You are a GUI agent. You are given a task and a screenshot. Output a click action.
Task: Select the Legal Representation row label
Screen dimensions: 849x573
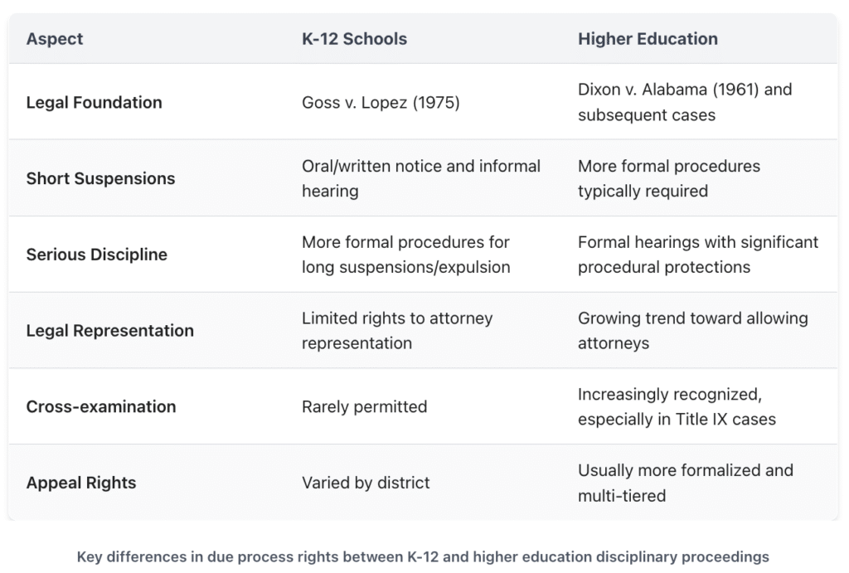[109, 330]
